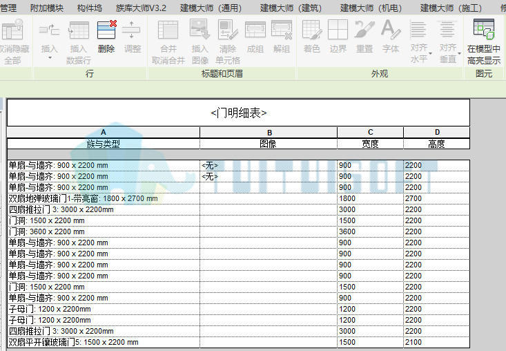Open the Align Vertical dropdown arrow
The height and width of the screenshot is (351, 506).
pos(459,53)
